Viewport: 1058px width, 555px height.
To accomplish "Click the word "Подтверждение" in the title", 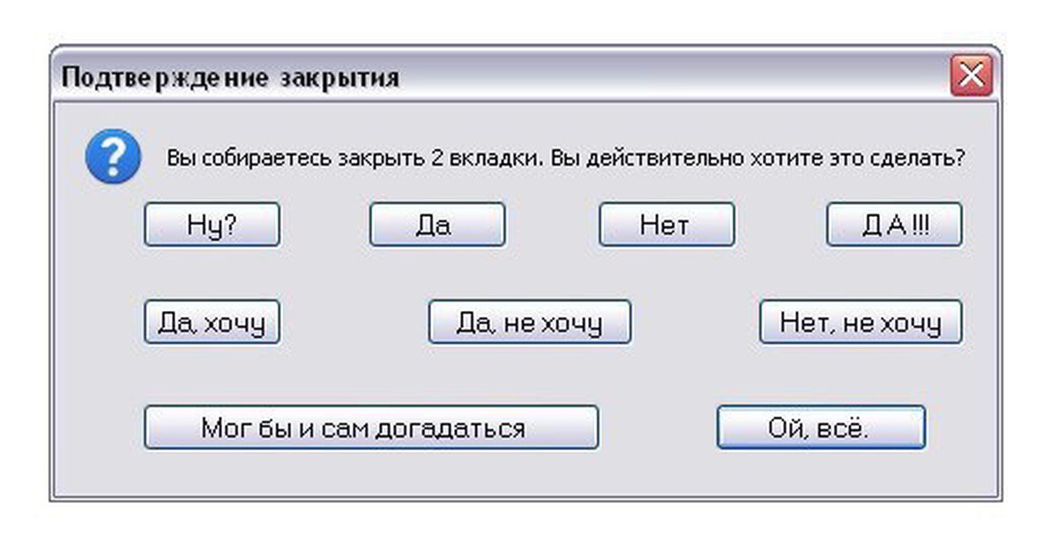I will (165, 78).
